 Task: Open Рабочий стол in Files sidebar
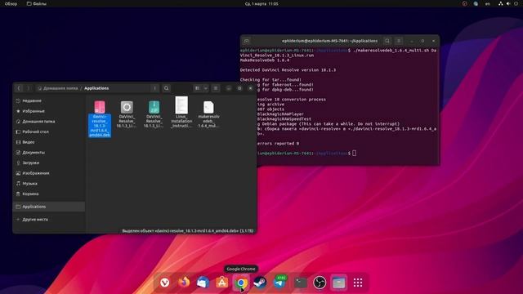point(49,131)
